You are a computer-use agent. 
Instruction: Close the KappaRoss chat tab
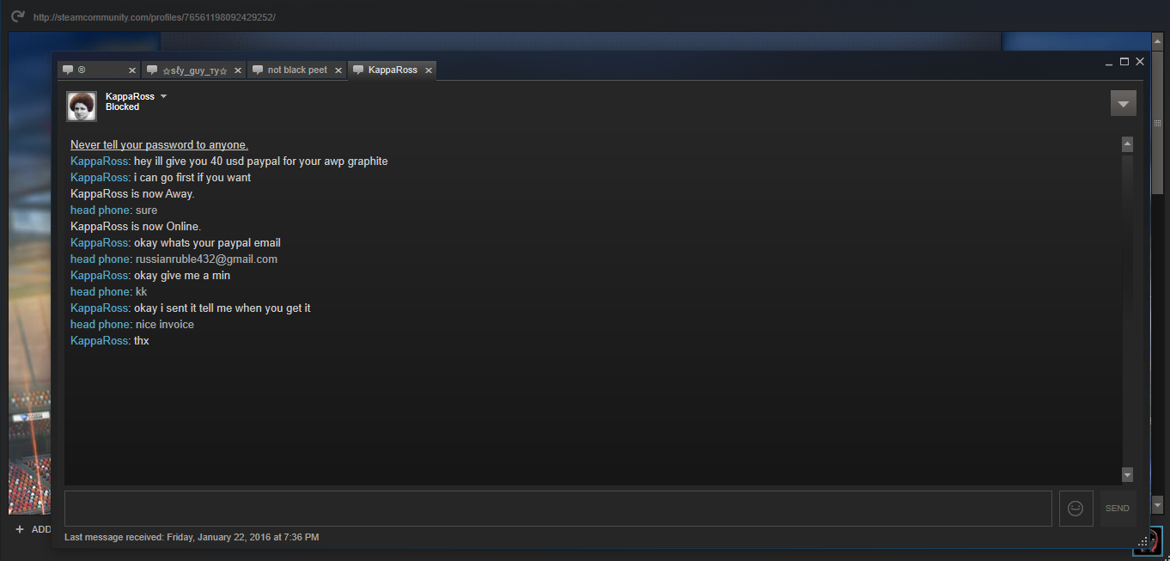point(429,70)
